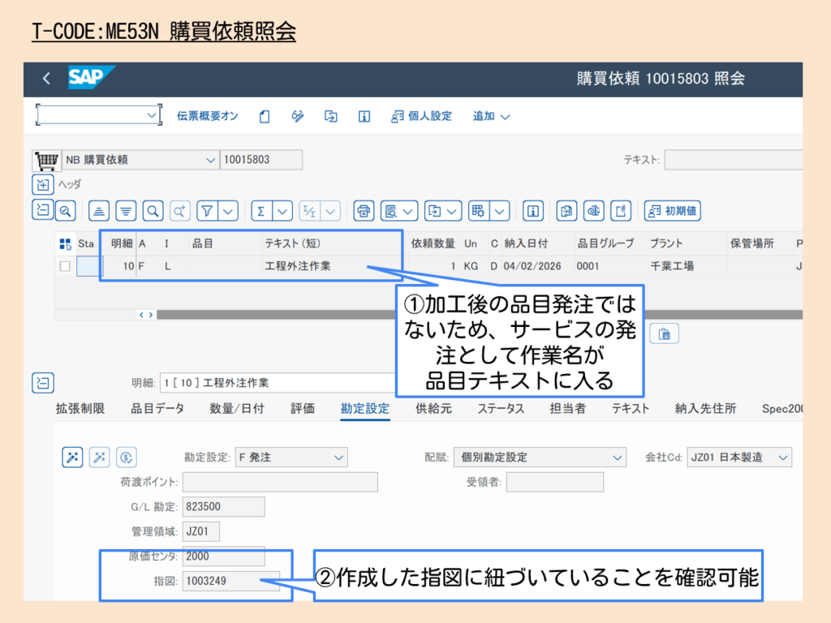The height and width of the screenshot is (623, 831).
Task: Switch to the 供給元 tab
Action: click(x=433, y=409)
